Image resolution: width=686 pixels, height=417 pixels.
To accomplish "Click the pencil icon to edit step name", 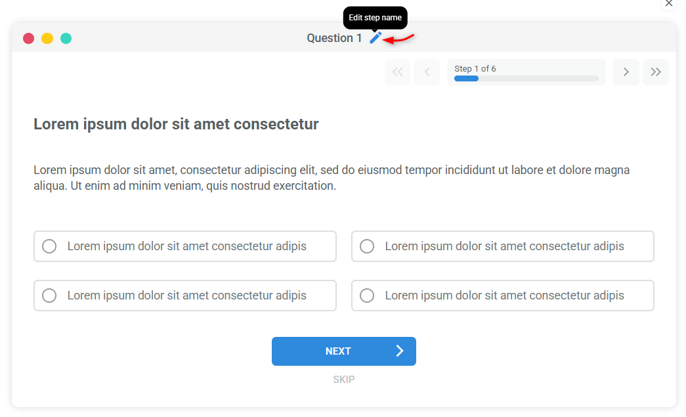I will point(375,37).
